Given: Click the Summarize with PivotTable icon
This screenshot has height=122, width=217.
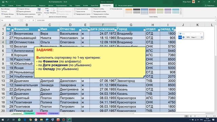Looking at the screenshot, I should tap(17, 9).
